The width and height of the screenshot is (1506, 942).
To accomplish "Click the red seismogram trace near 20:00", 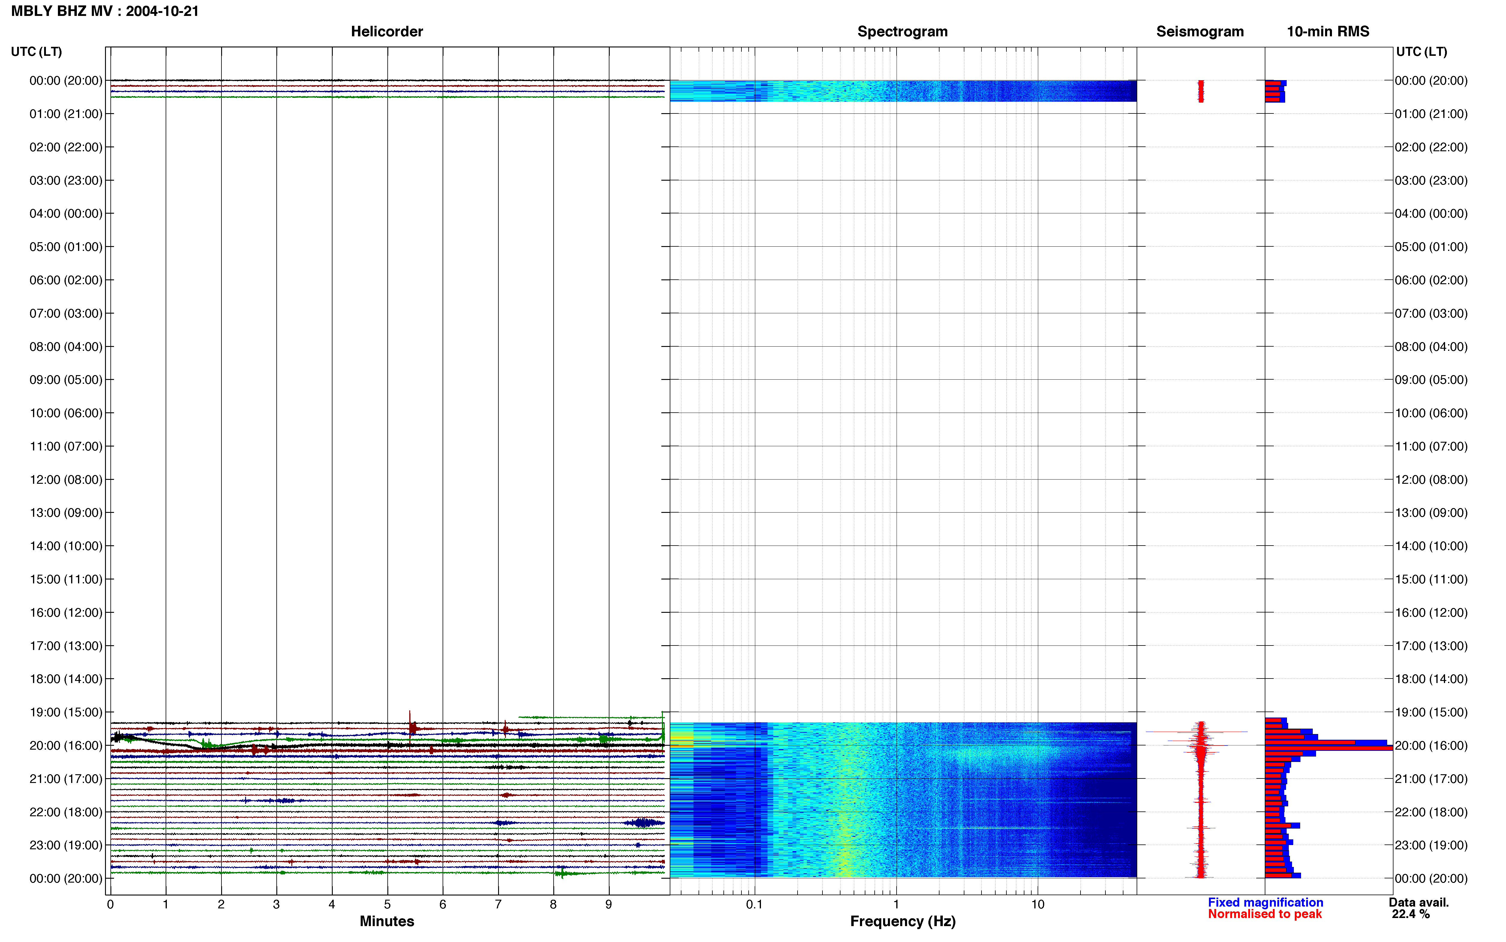I will tap(1200, 746).
